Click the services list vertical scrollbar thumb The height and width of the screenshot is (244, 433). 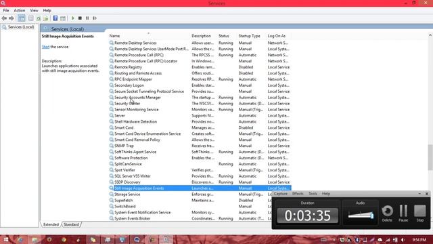pyautogui.click(x=430, y=158)
